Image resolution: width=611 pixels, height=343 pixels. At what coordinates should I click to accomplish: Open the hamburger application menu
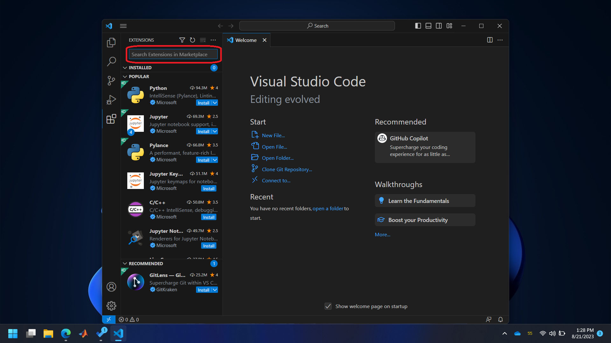pyautogui.click(x=123, y=26)
